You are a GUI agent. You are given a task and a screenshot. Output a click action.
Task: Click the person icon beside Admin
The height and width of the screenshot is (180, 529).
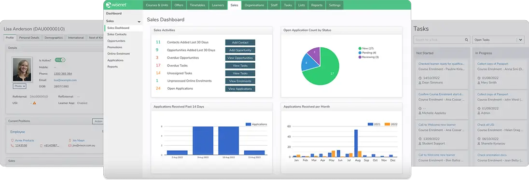tap(479, 113)
